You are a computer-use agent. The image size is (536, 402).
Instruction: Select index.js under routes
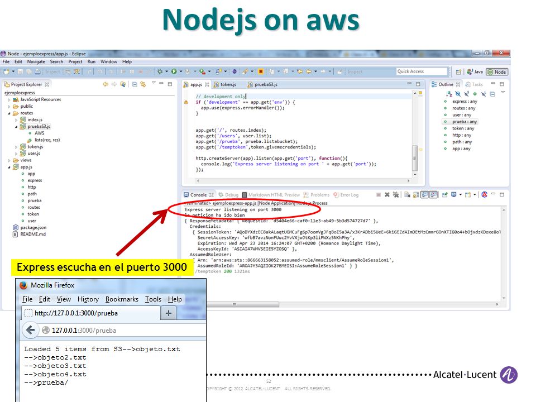click(x=31, y=119)
